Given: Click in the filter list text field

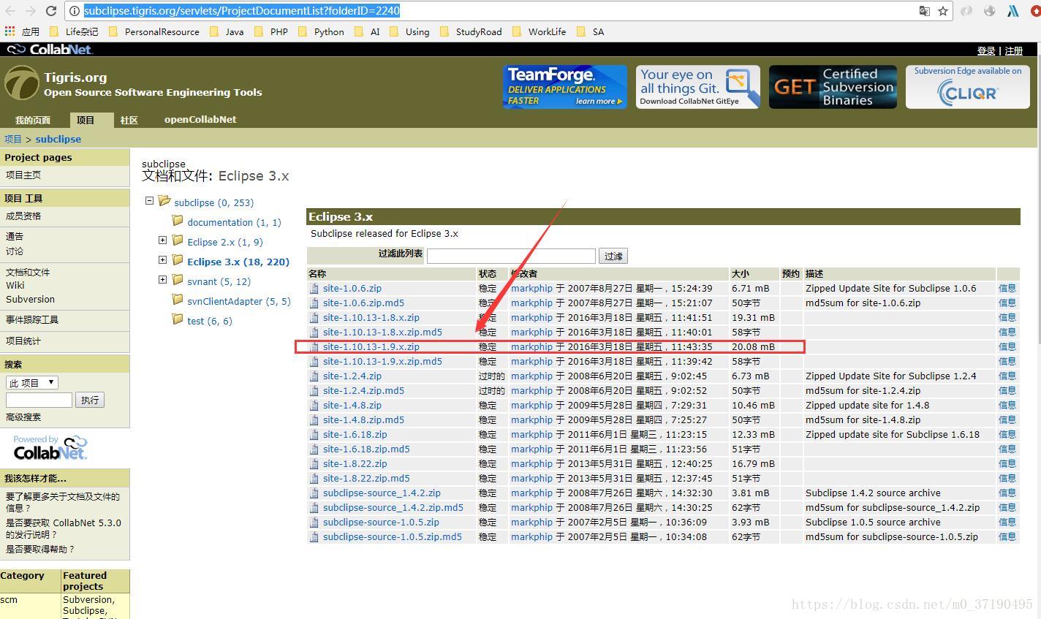Looking at the screenshot, I should point(511,256).
